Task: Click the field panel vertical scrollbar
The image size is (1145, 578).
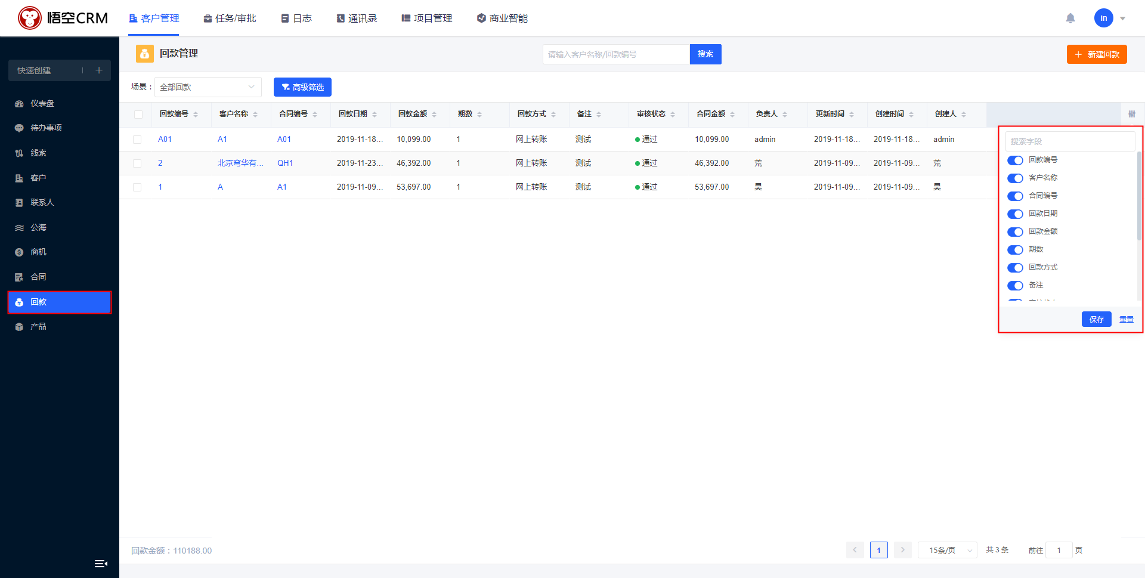Action: click(x=1139, y=197)
